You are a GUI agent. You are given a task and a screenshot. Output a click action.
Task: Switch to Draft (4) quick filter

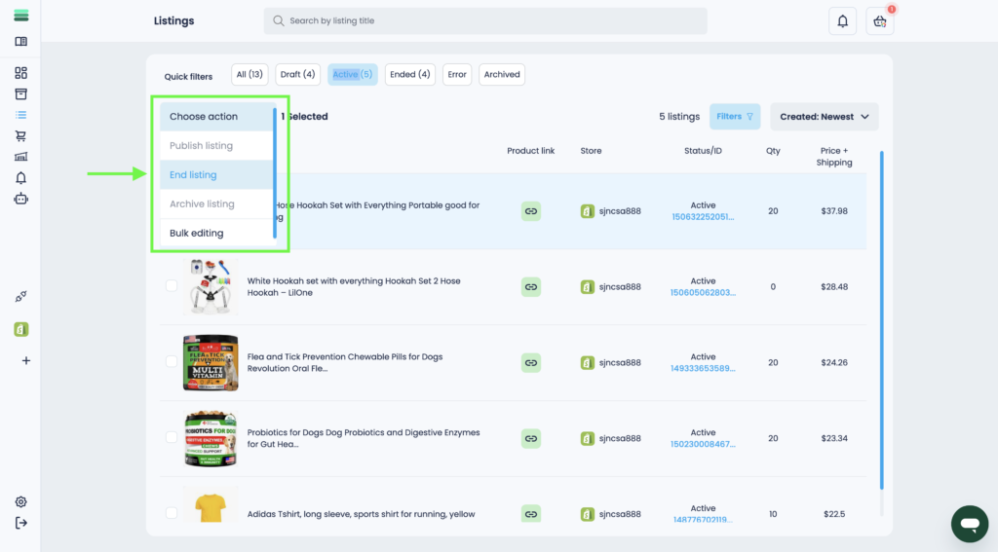pyautogui.click(x=297, y=74)
